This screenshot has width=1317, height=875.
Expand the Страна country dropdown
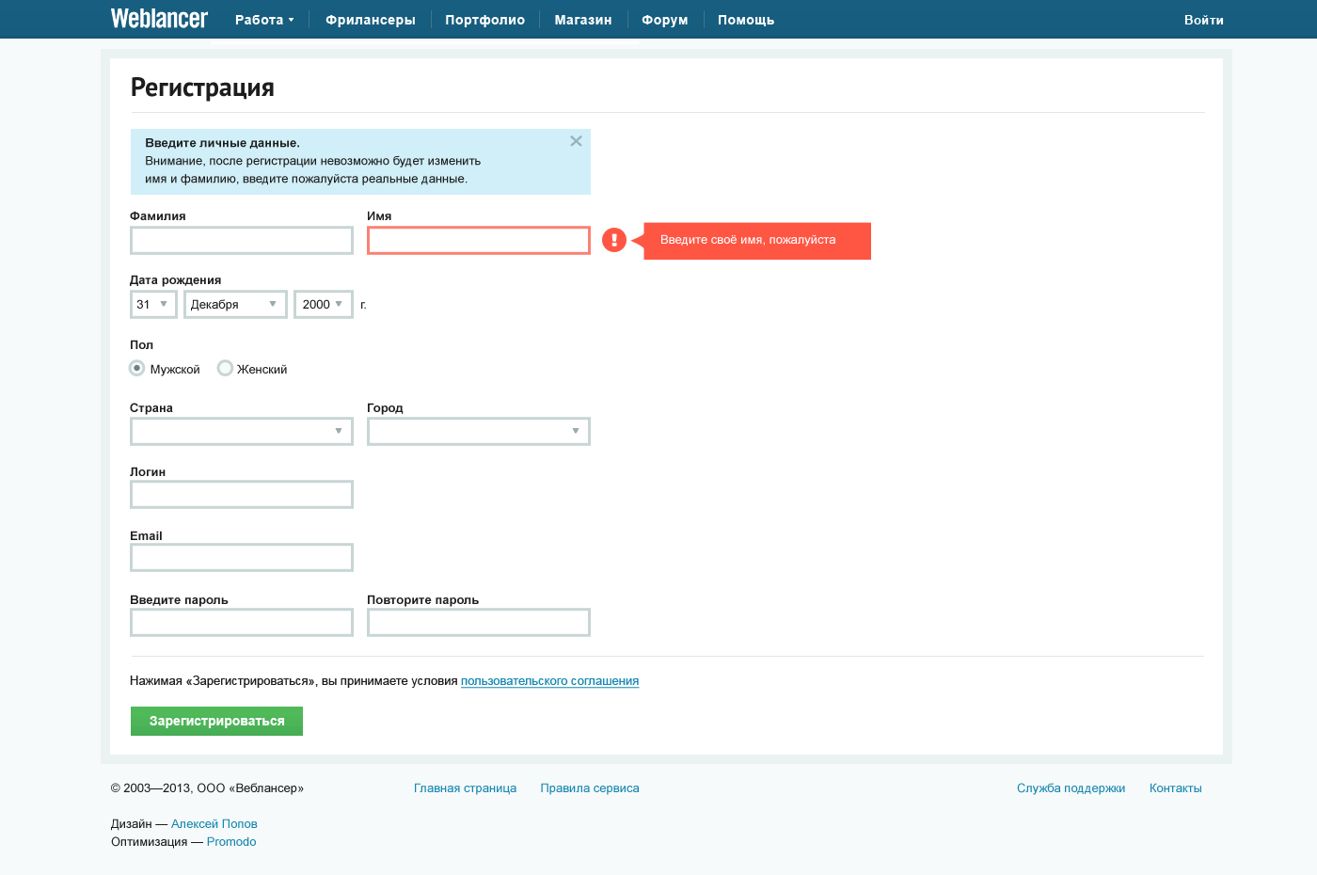point(242,432)
